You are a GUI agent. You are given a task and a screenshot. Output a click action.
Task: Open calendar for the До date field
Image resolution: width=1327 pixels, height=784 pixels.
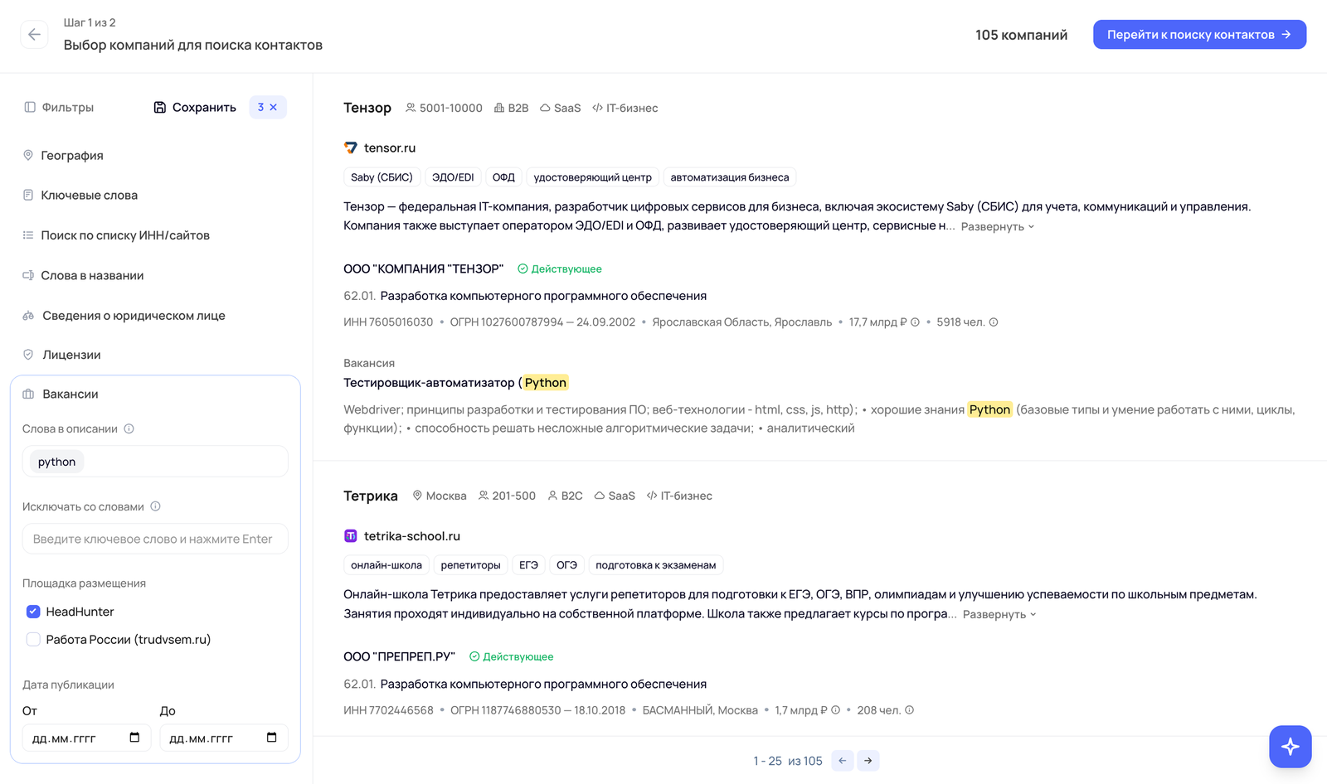[x=271, y=738]
